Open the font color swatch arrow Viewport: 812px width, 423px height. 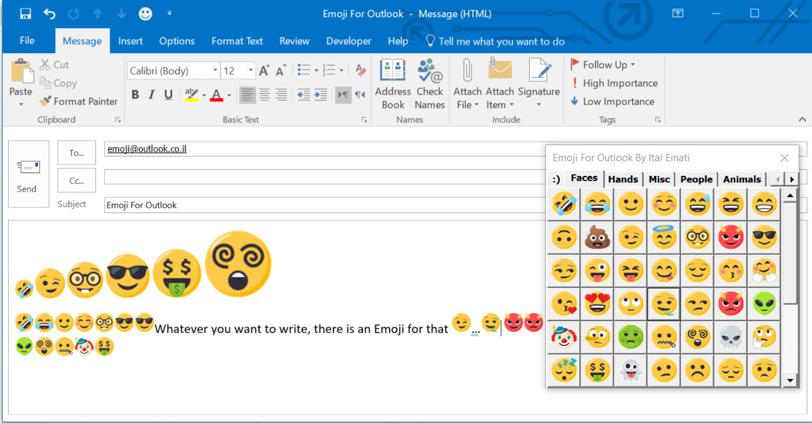pos(228,95)
